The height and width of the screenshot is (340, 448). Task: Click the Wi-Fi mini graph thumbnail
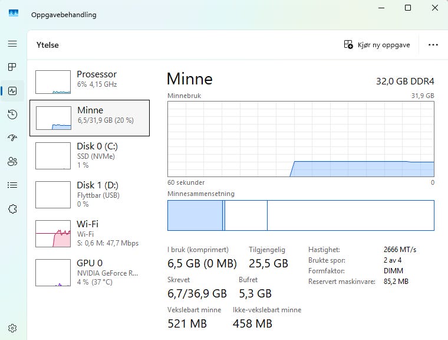(53, 234)
